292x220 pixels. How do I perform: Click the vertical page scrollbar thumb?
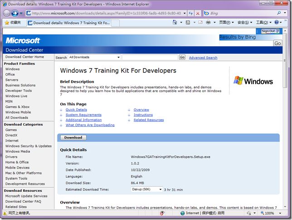[x=285, y=60]
